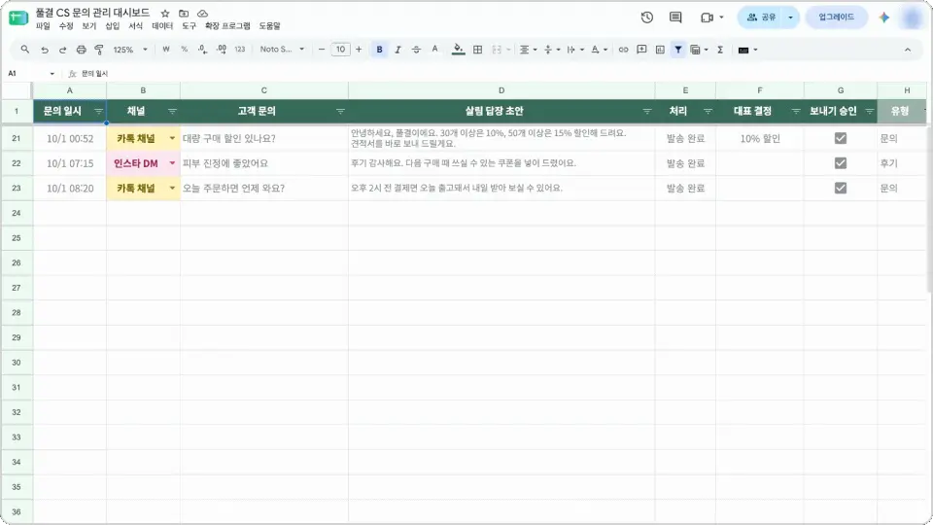Activate the paint format tool
Viewport: 933px width, 525px height.
(x=99, y=50)
